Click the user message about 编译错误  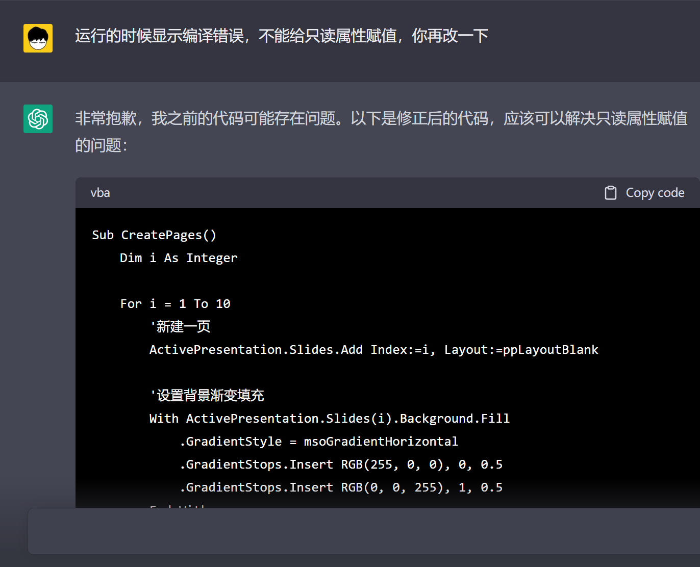point(282,36)
